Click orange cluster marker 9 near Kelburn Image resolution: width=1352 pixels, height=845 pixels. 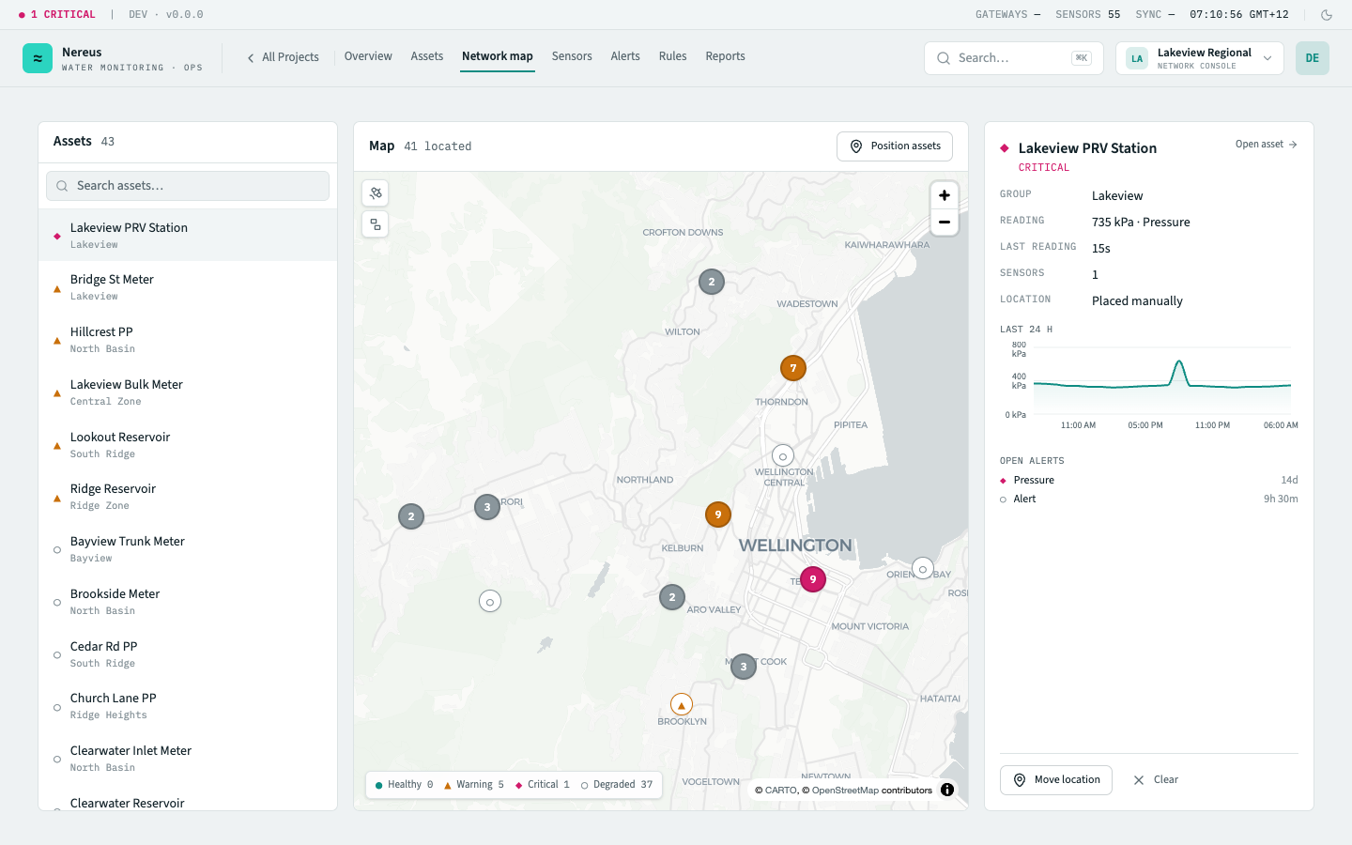pyautogui.click(x=718, y=515)
